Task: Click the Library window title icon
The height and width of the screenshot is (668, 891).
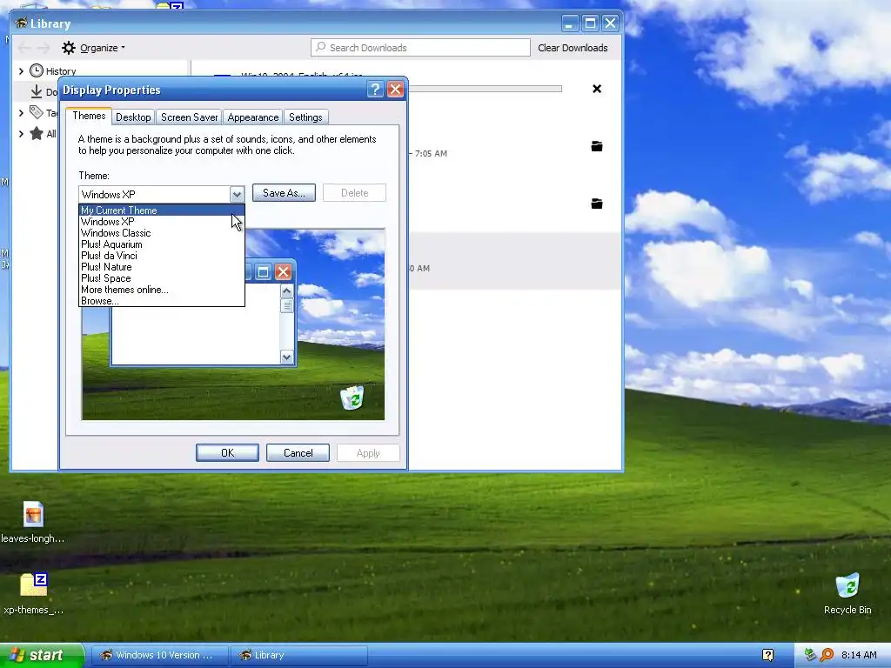Action: point(21,23)
